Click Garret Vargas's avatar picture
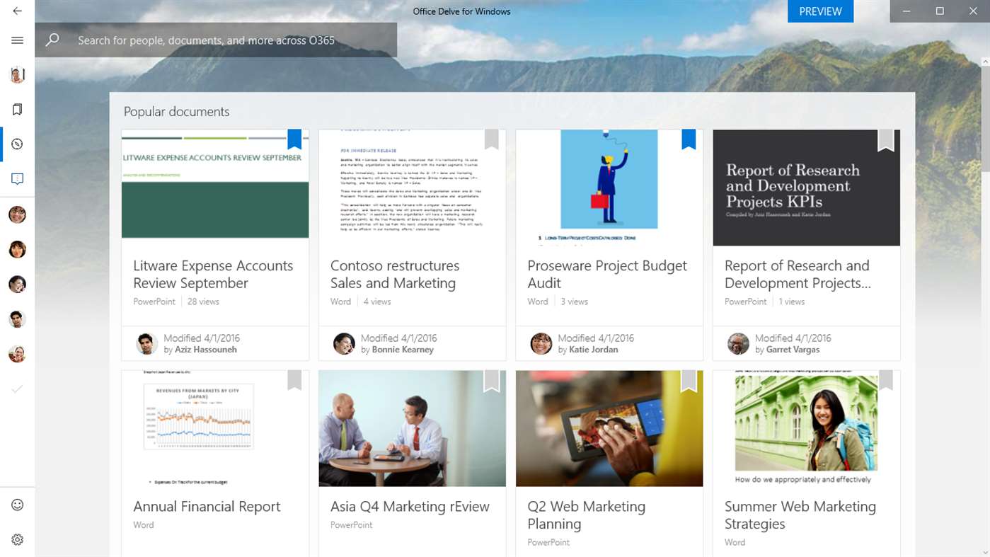This screenshot has width=990, height=557. (x=738, y=343)
